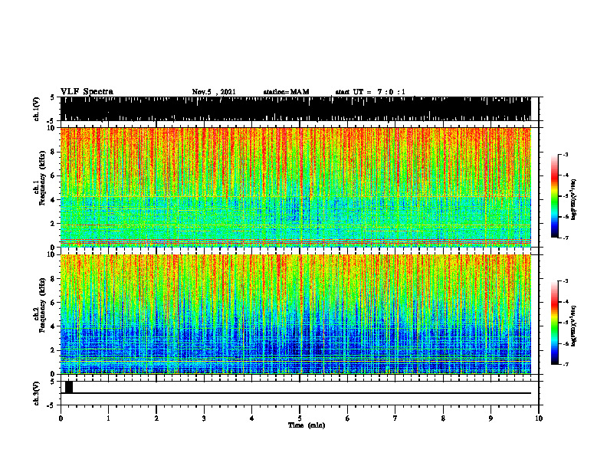Click the 'ch.1(V)' waveform axis label
The height and width of the screenshot is (469, 607).
[x=37, y=109]
